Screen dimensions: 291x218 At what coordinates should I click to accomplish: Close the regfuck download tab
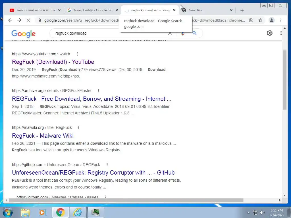tap(174, 11)
